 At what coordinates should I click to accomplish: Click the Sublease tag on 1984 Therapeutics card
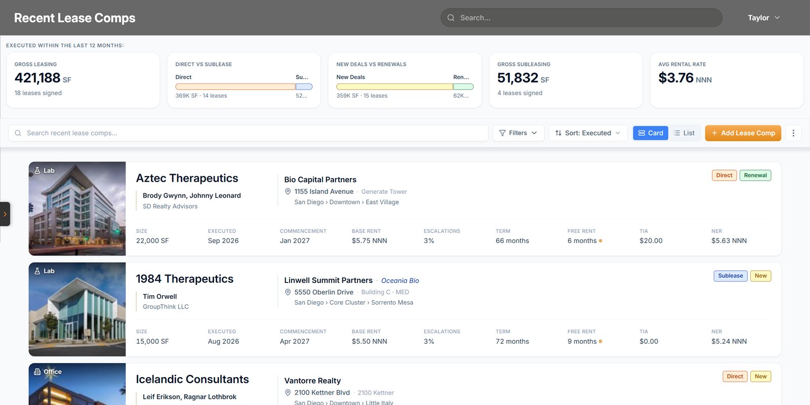(731, 276)
